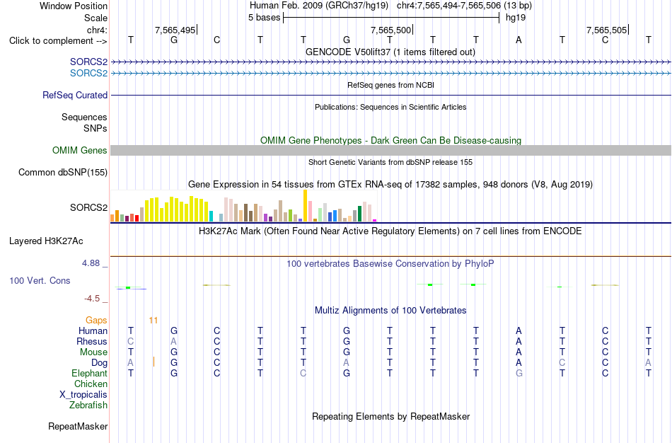Click the 'RefSeq genes from NCBI' title
Screen dimensions: 672x443
pyautogui.click(x=390, y=85)
